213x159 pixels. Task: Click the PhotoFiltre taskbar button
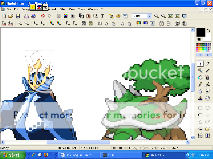coord(163,155)
